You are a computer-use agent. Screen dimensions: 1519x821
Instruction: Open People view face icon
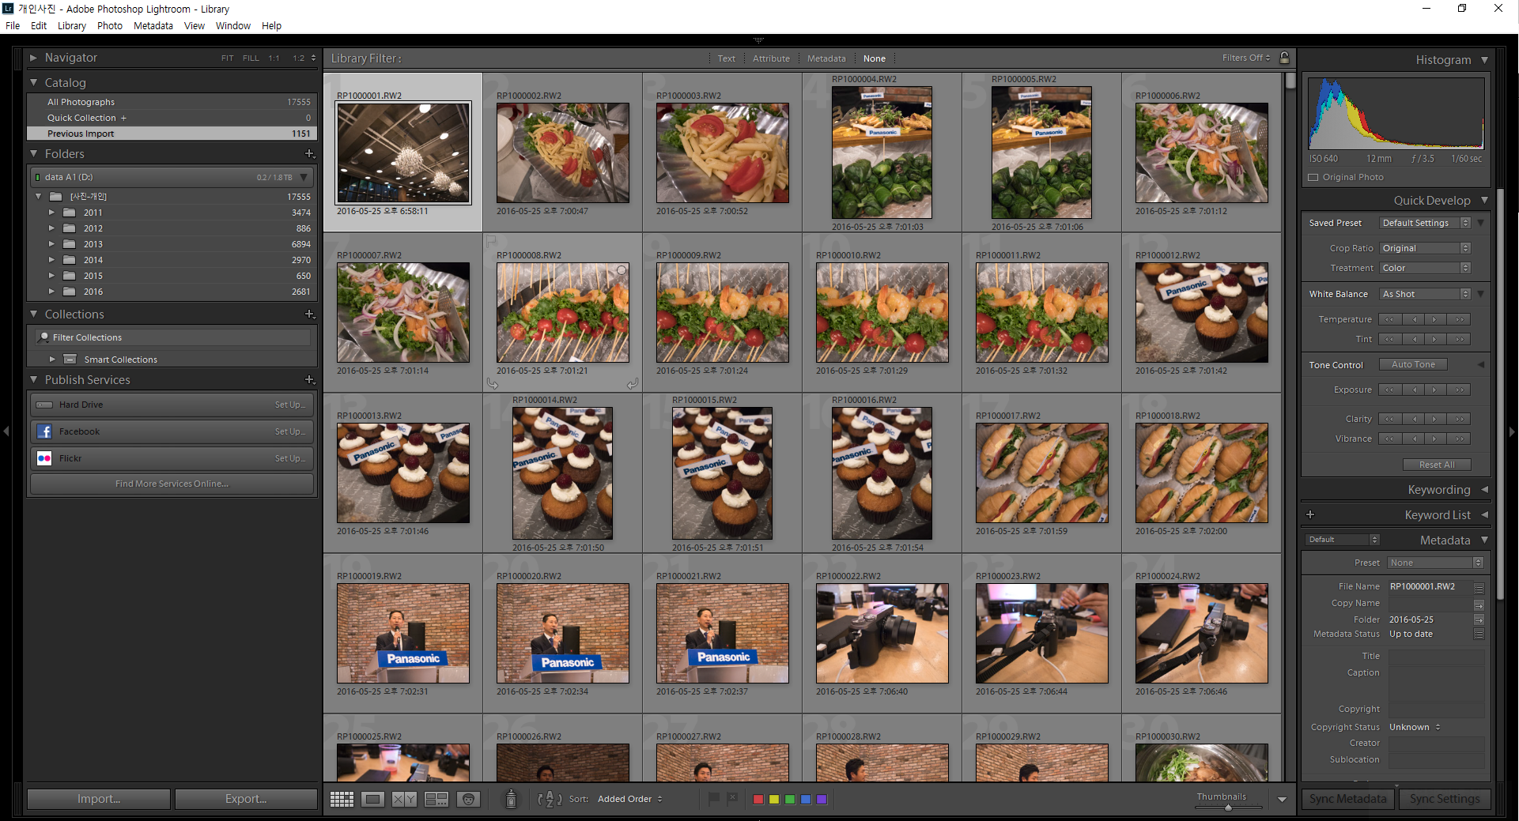coord(468,799)
